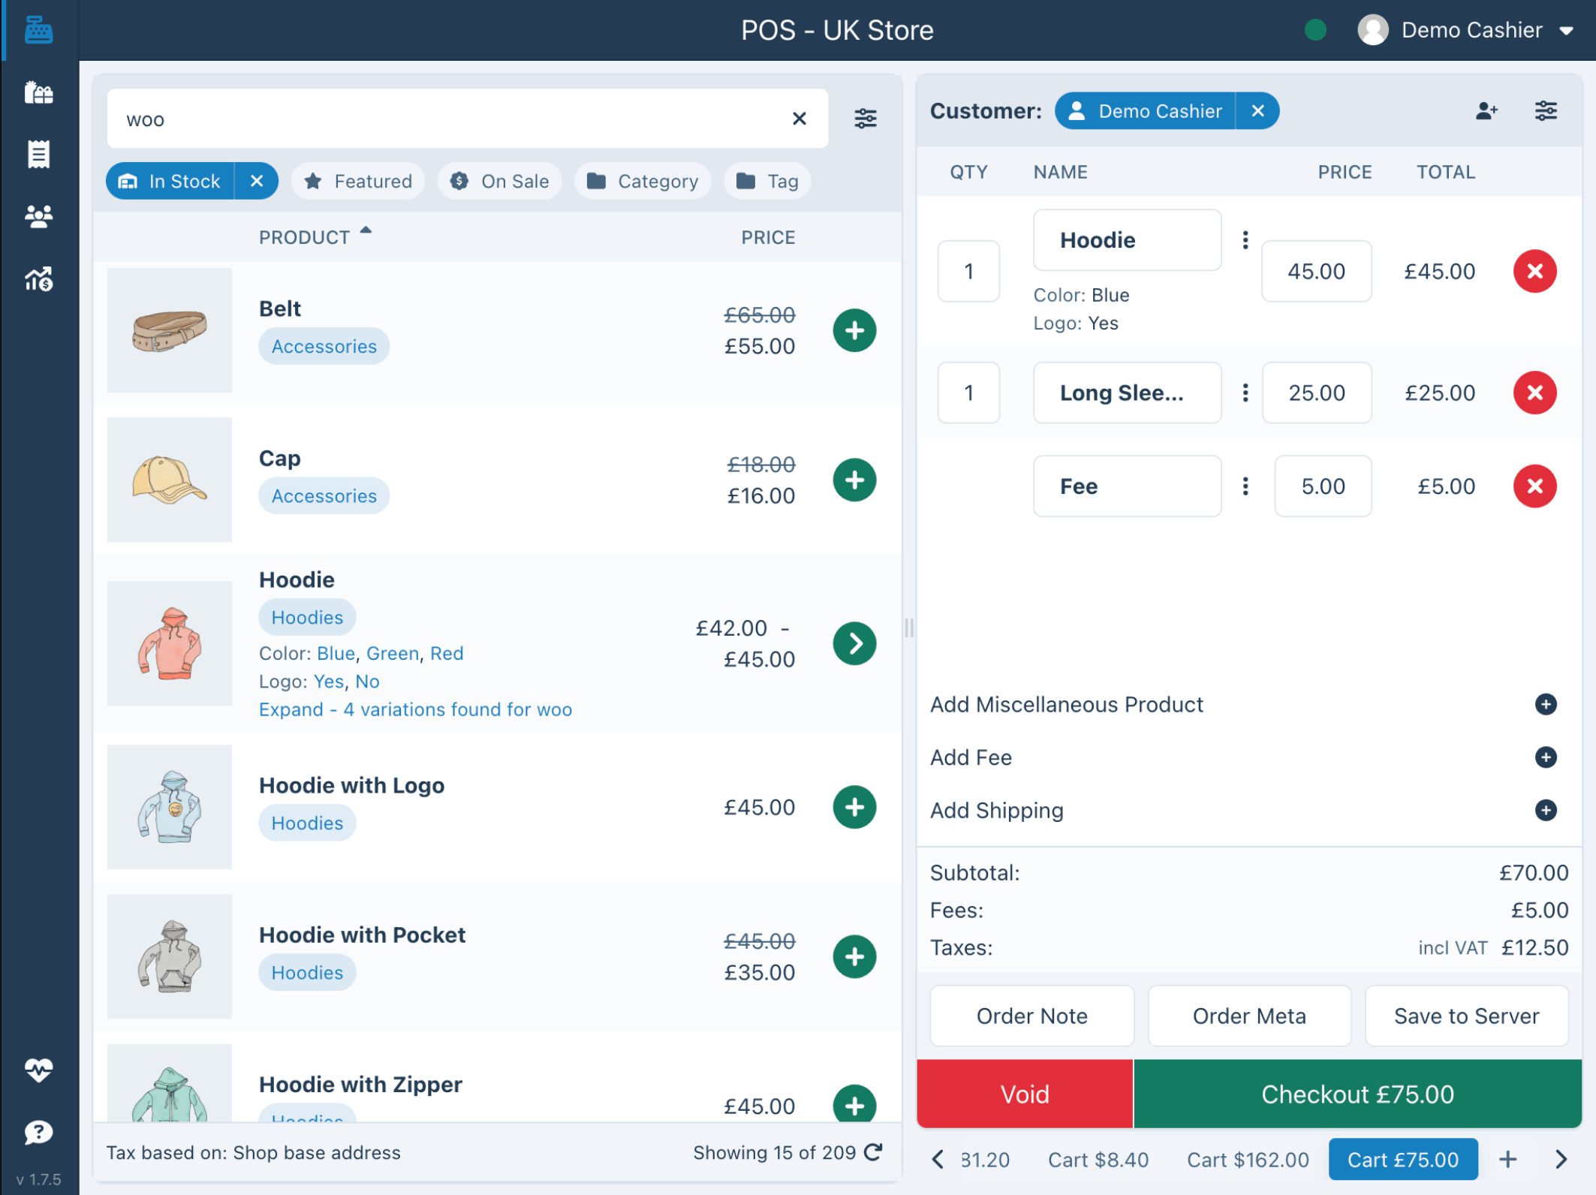Enable the On Sale filter
This screenshot has width=1596, height=1195.
[500, 181]
